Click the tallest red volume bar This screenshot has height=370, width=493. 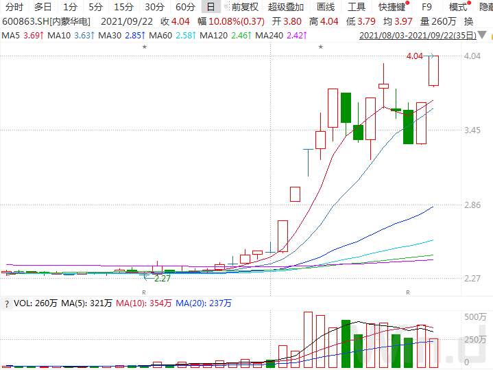[x=308, y=340]
